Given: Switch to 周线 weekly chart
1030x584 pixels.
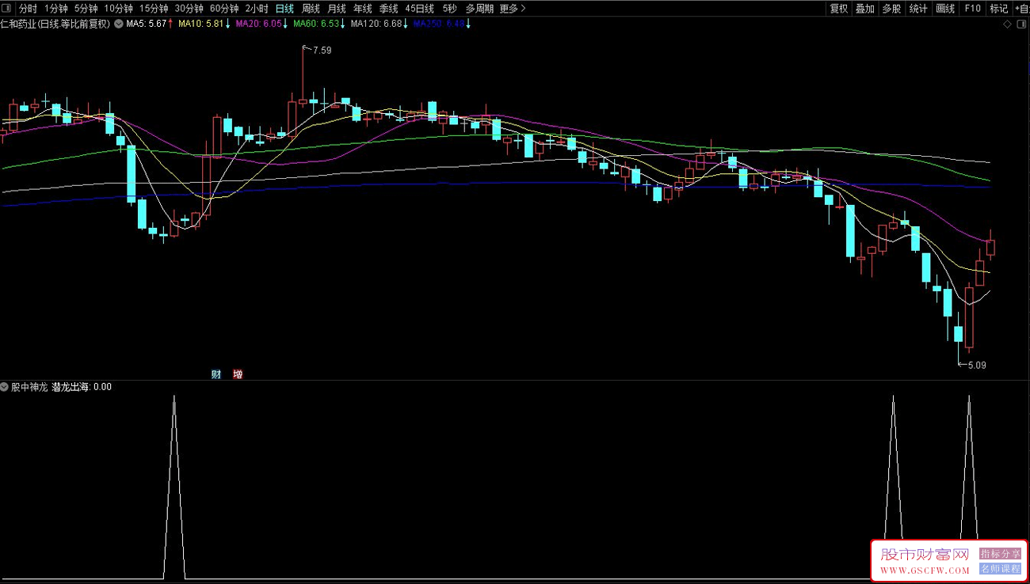Looking at the screenshot, I should [311, 9].
